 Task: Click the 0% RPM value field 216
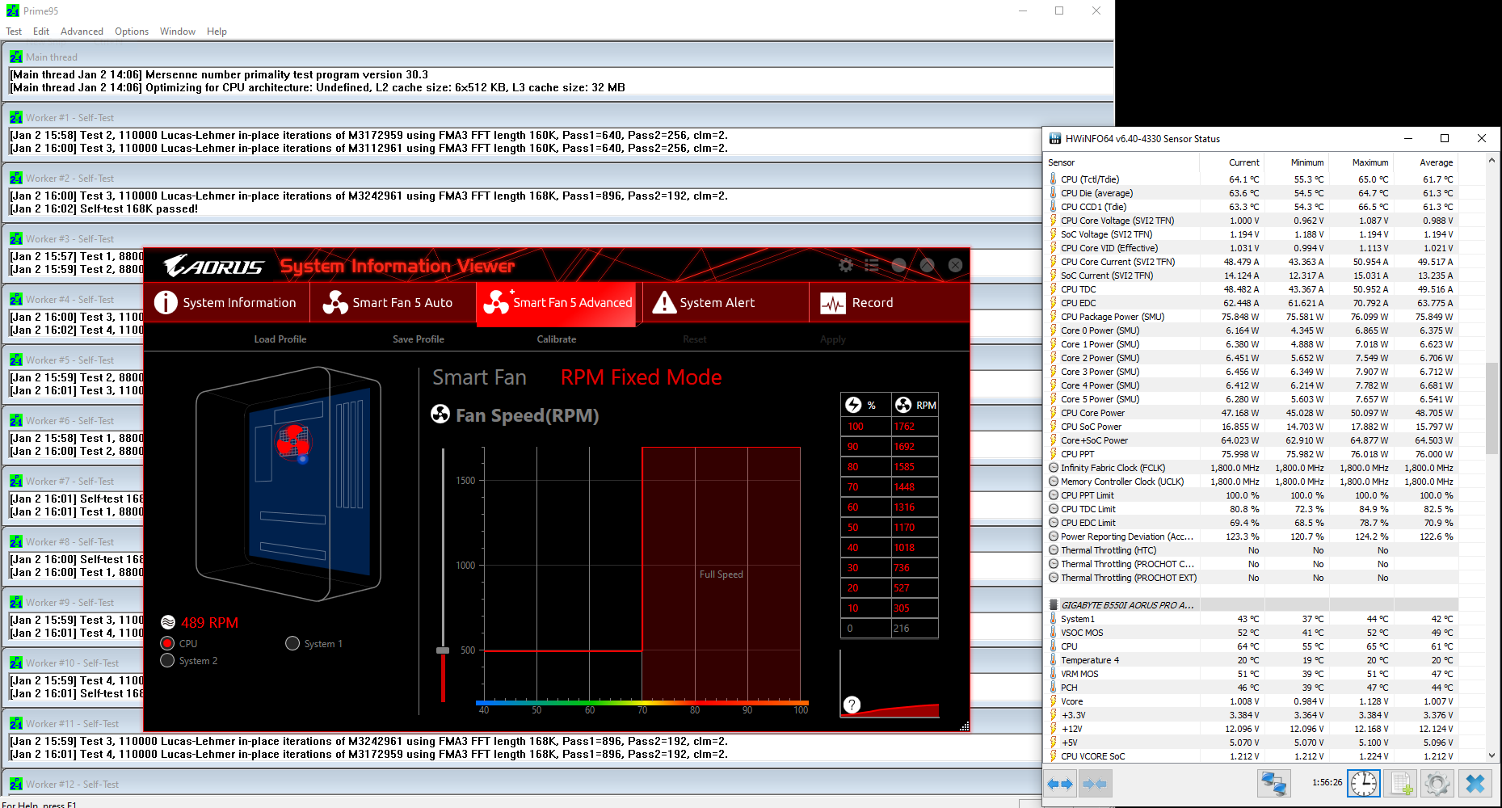pos(915,629)
